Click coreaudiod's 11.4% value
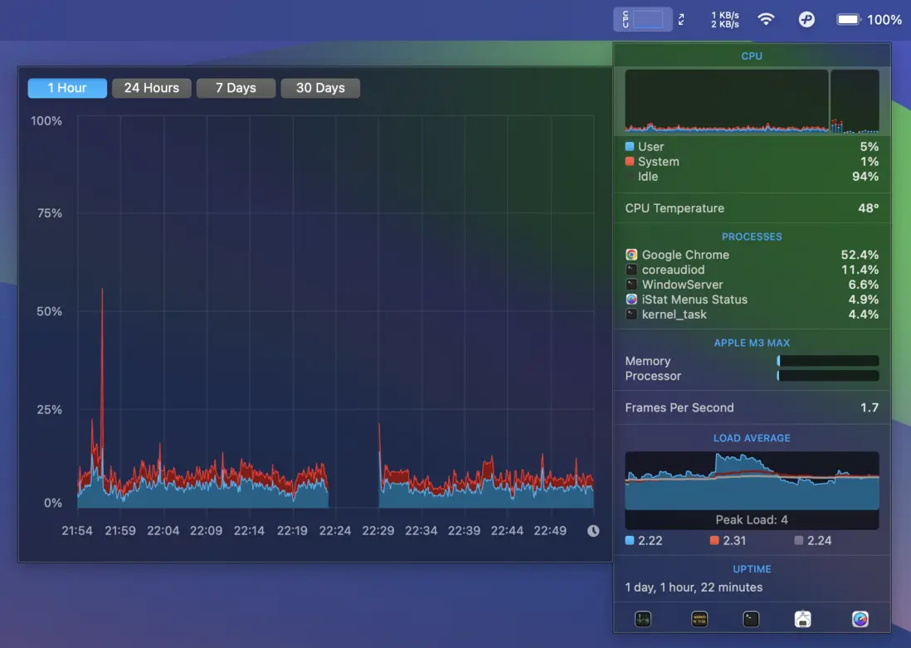 tap(860, 270)
